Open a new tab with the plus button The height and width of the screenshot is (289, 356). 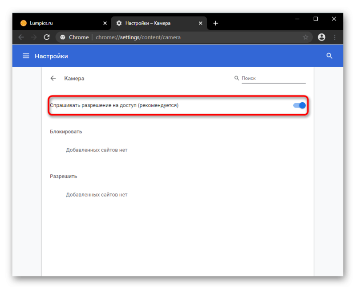click(x=216, y=23)
